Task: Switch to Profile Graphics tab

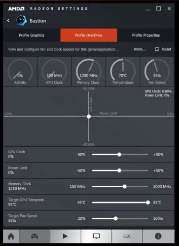Action: pos(32,35)
